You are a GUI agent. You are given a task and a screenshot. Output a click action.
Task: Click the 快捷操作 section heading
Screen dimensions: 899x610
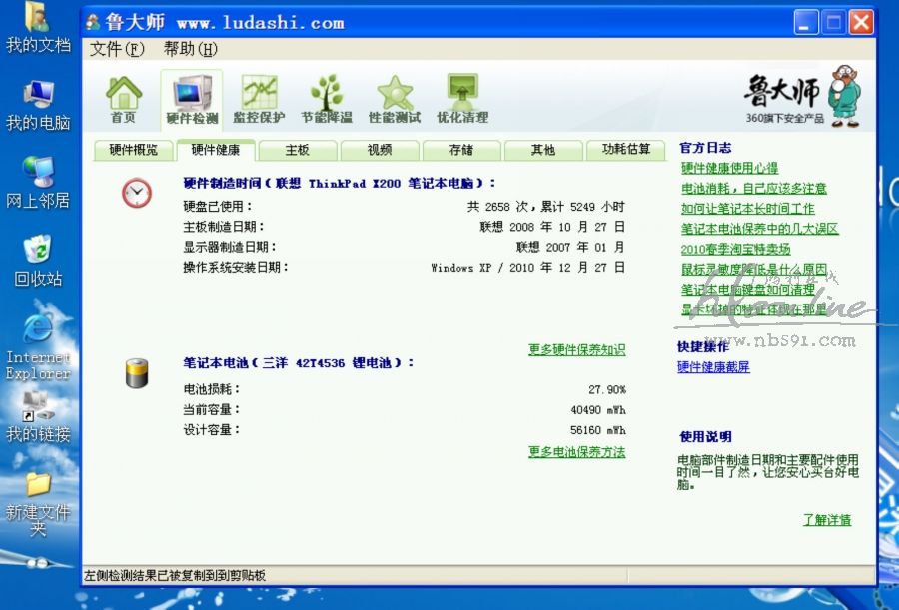point(703,346)
